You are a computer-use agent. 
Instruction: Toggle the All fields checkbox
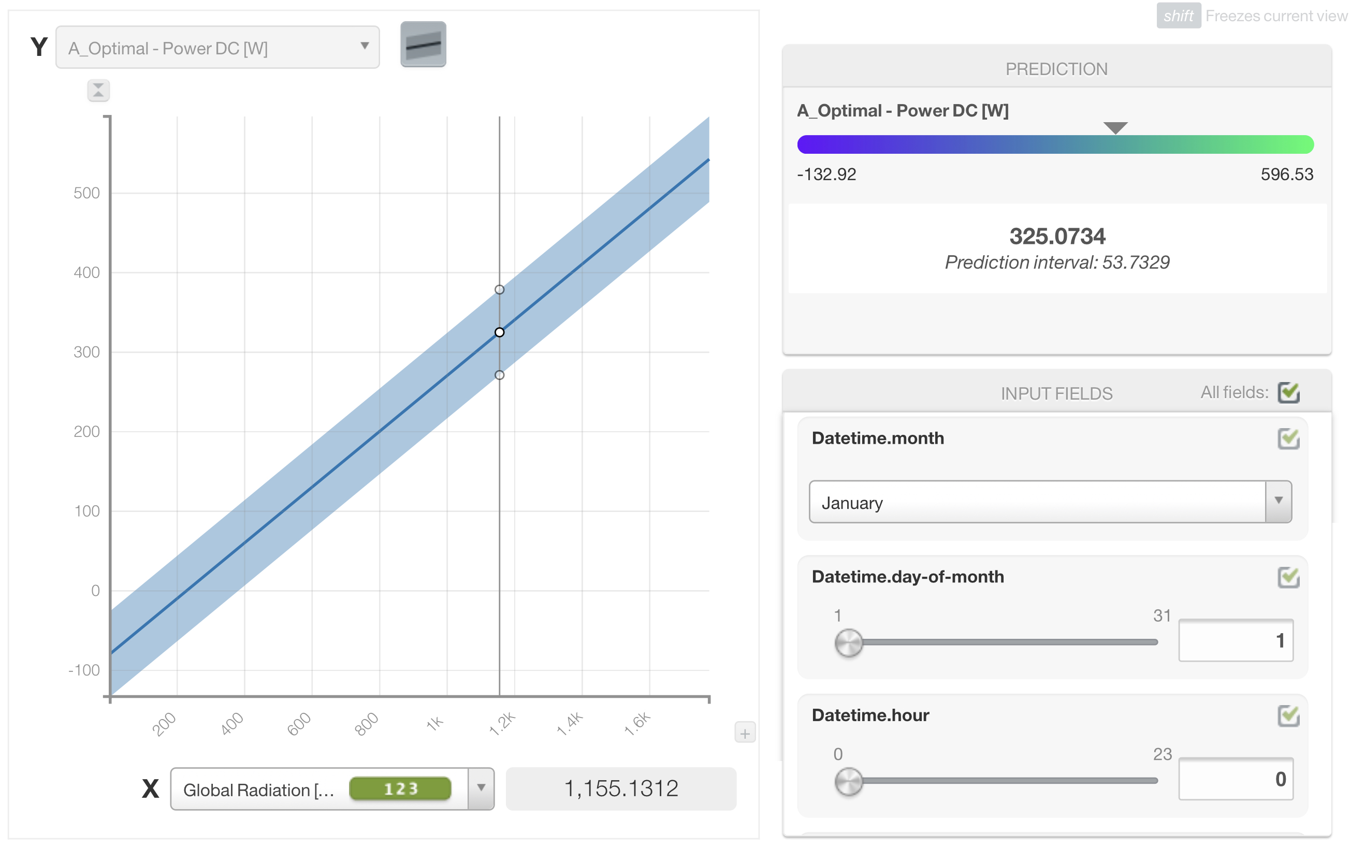coord(1288,392)
